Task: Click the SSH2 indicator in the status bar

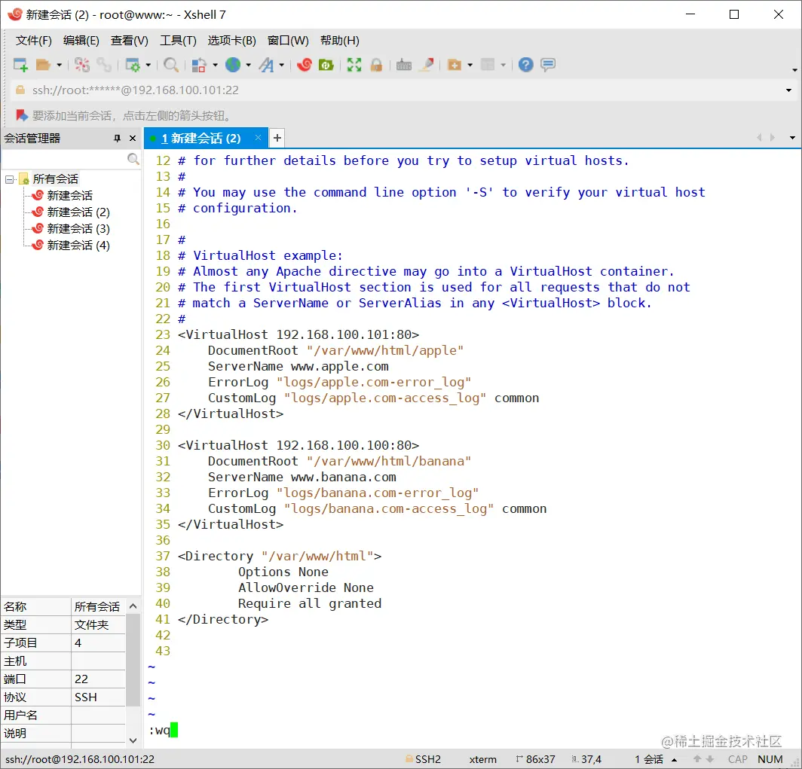Action: pos(423,759)
